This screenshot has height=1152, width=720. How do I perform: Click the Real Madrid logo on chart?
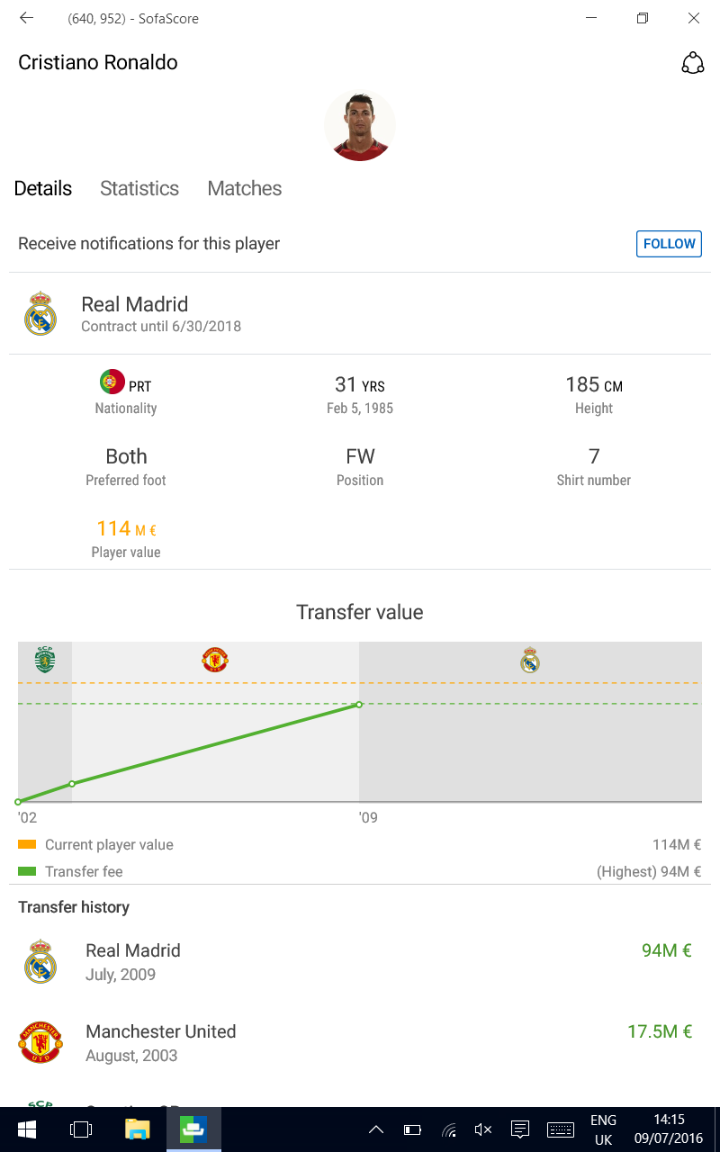(x=530, y=660)
